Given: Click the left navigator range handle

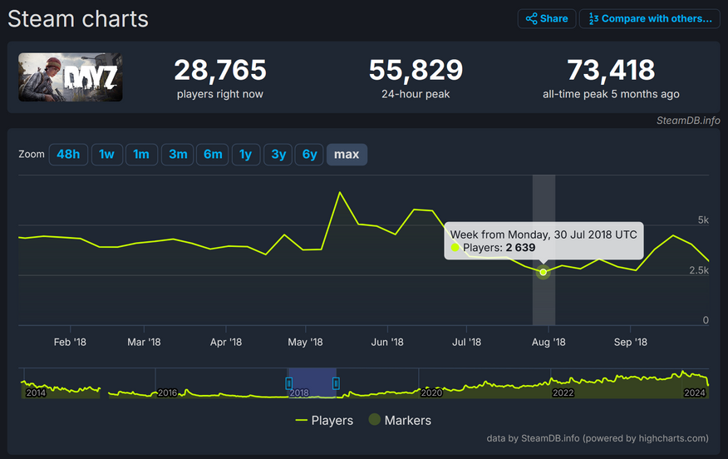Looking at the screenshot, I should tap(288, 383).
